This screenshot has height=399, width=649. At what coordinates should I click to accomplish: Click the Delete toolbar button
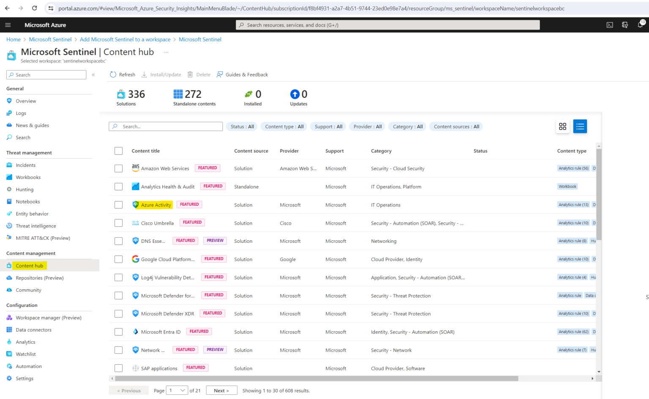click(199, 75)
